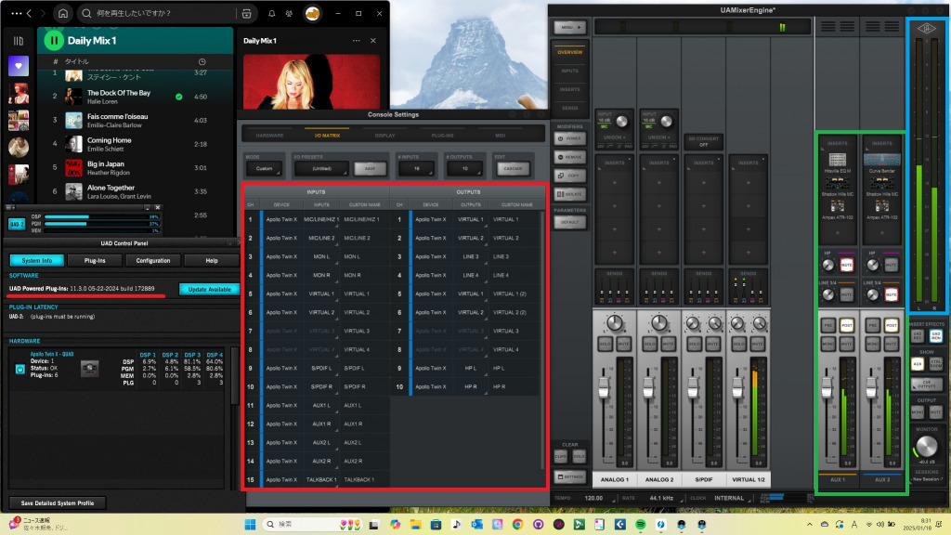Screen dimensions: 951x535
Task: Open the Console MENU dropdown
Action: coord(570,28)
